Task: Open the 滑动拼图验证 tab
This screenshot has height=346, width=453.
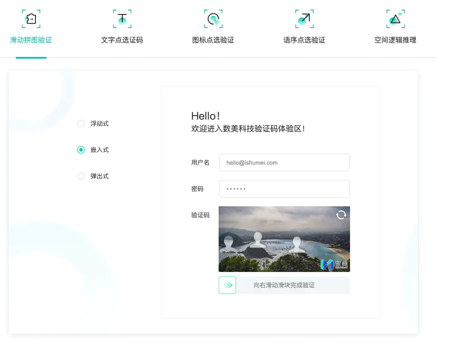Action: 31,40
